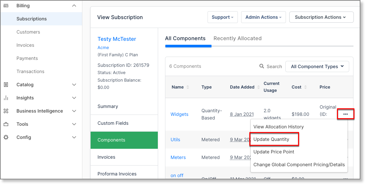Switch to the Recently Allocated tab

tap(237, 38)
